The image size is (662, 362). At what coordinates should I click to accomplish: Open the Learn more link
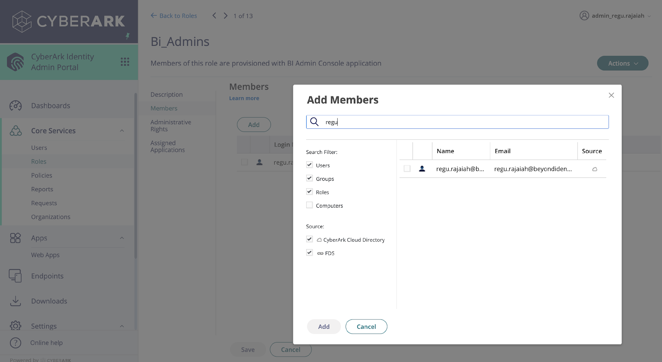coord(244,98)
